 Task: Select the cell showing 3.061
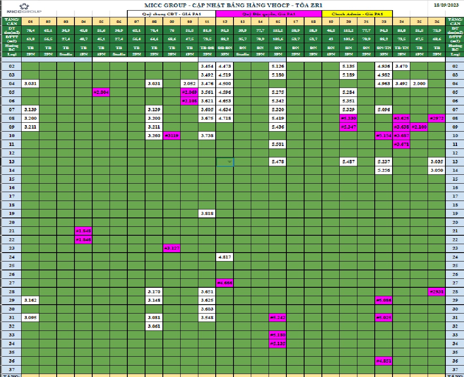coord(154,326)
